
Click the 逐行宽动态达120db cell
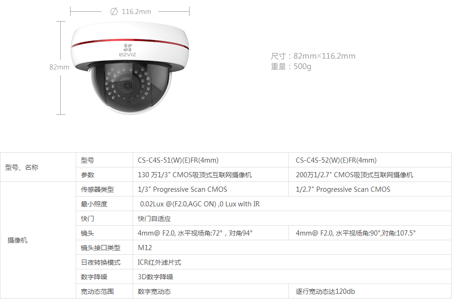coord(370,291)
